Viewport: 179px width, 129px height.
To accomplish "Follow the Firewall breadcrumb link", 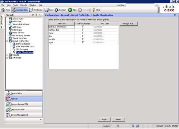I will (x=65, y=15).
